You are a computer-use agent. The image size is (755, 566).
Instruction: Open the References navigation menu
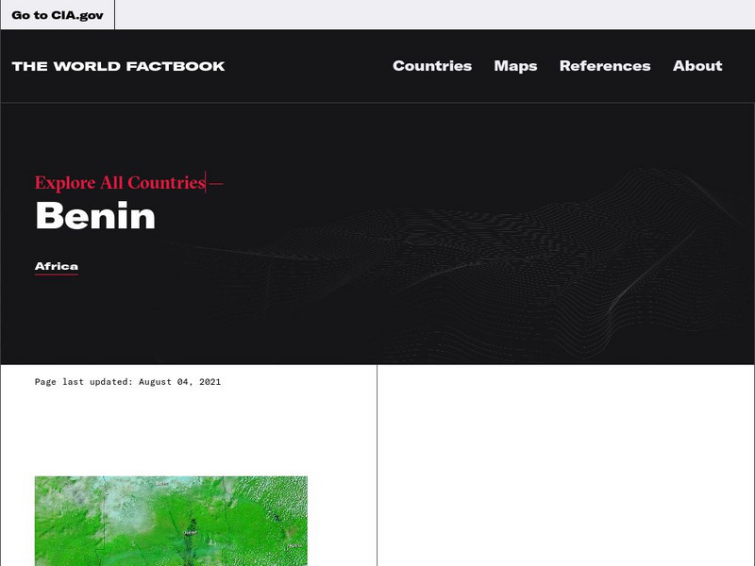(604, 66)
